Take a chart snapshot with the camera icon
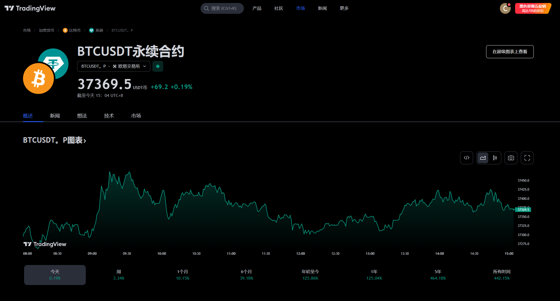 pyautogui.click(x=511, y=158)
